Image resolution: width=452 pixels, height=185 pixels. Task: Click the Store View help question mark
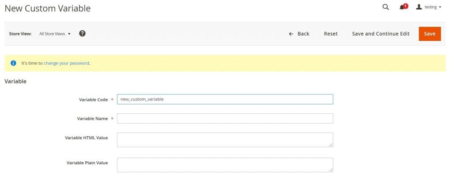[82, 33]
